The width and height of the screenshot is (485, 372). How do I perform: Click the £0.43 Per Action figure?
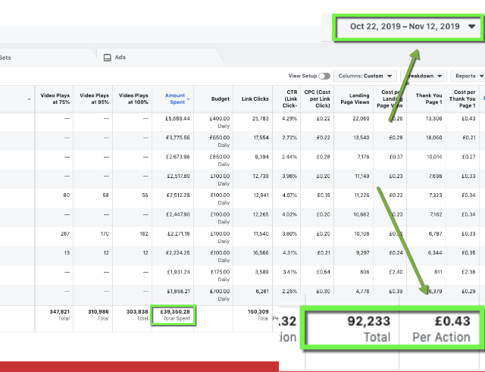[452, 321]
